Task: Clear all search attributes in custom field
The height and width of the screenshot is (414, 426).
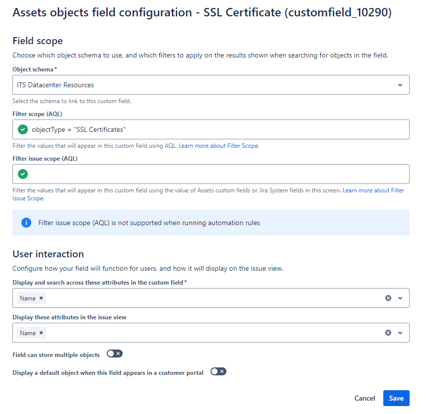Action: [x=388, y=298]
